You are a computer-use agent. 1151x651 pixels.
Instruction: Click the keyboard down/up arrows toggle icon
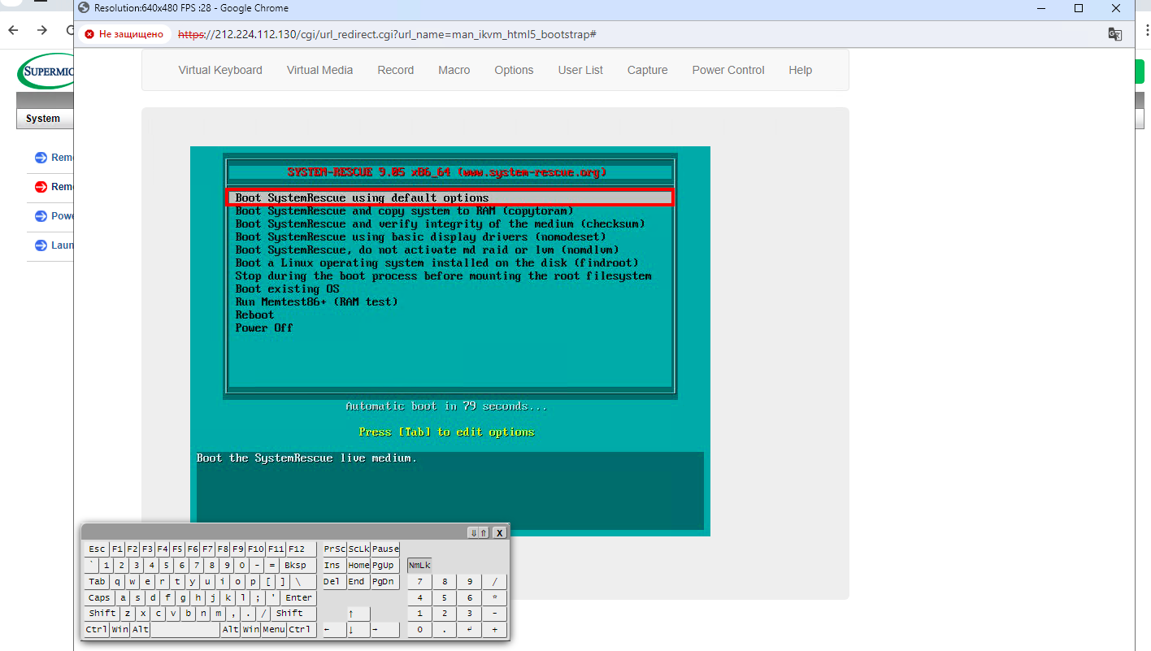(x=479, y=532)
